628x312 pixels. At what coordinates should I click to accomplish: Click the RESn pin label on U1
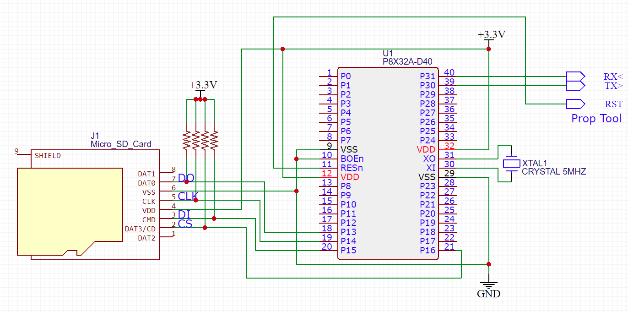(352, 168)
